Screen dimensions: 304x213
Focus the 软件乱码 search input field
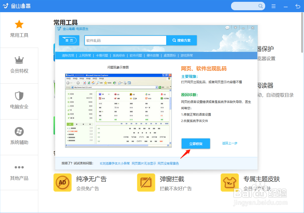coord(125,40)
